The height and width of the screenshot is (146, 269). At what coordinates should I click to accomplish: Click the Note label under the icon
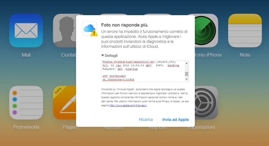245,55
